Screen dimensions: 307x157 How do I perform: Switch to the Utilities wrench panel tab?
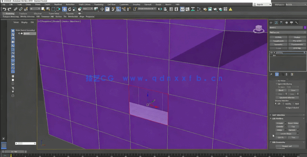(x=297, y=23)
